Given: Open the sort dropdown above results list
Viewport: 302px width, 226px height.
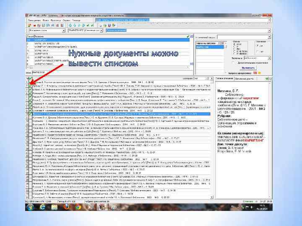Looking at the screenshot, I should [206, 79].
